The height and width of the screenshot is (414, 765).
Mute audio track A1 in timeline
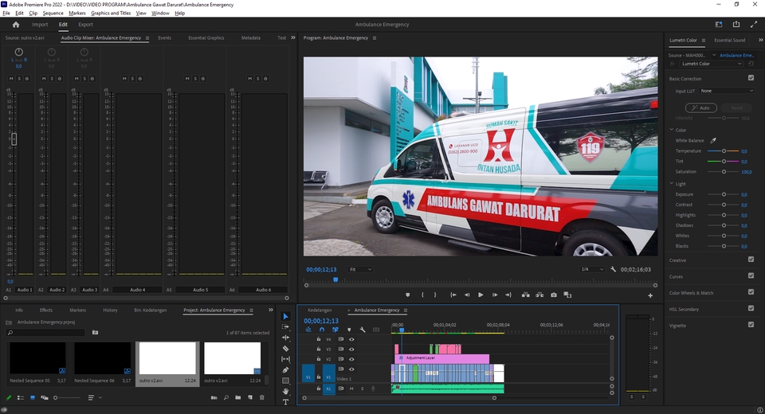(x=351, y=389)
